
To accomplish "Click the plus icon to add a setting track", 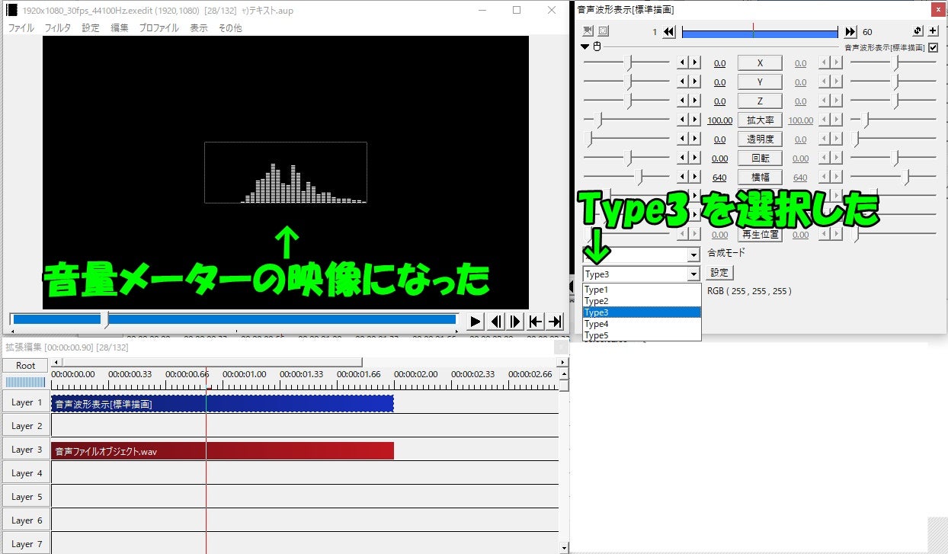I will tap(932, 30).
